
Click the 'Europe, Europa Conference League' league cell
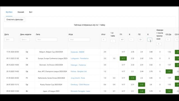click(x=53, y=58)
